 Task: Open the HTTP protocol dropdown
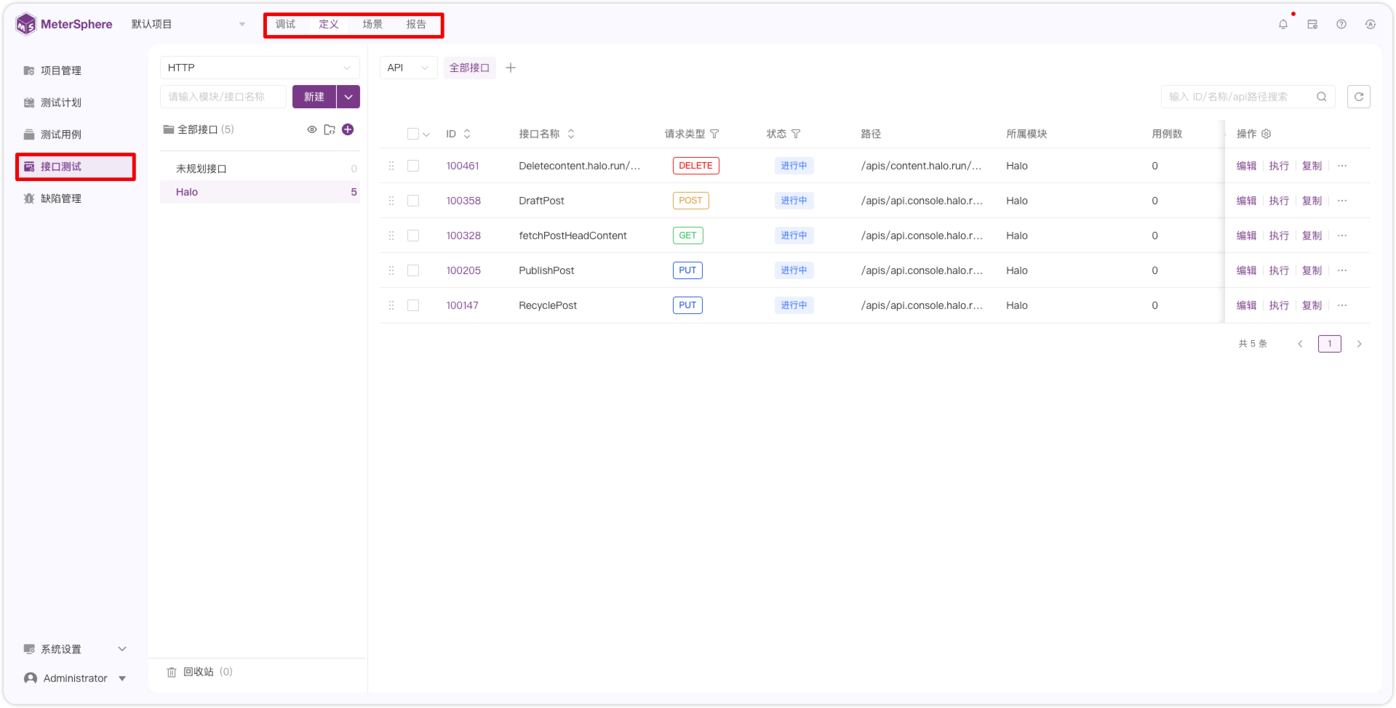click(260, 68)
